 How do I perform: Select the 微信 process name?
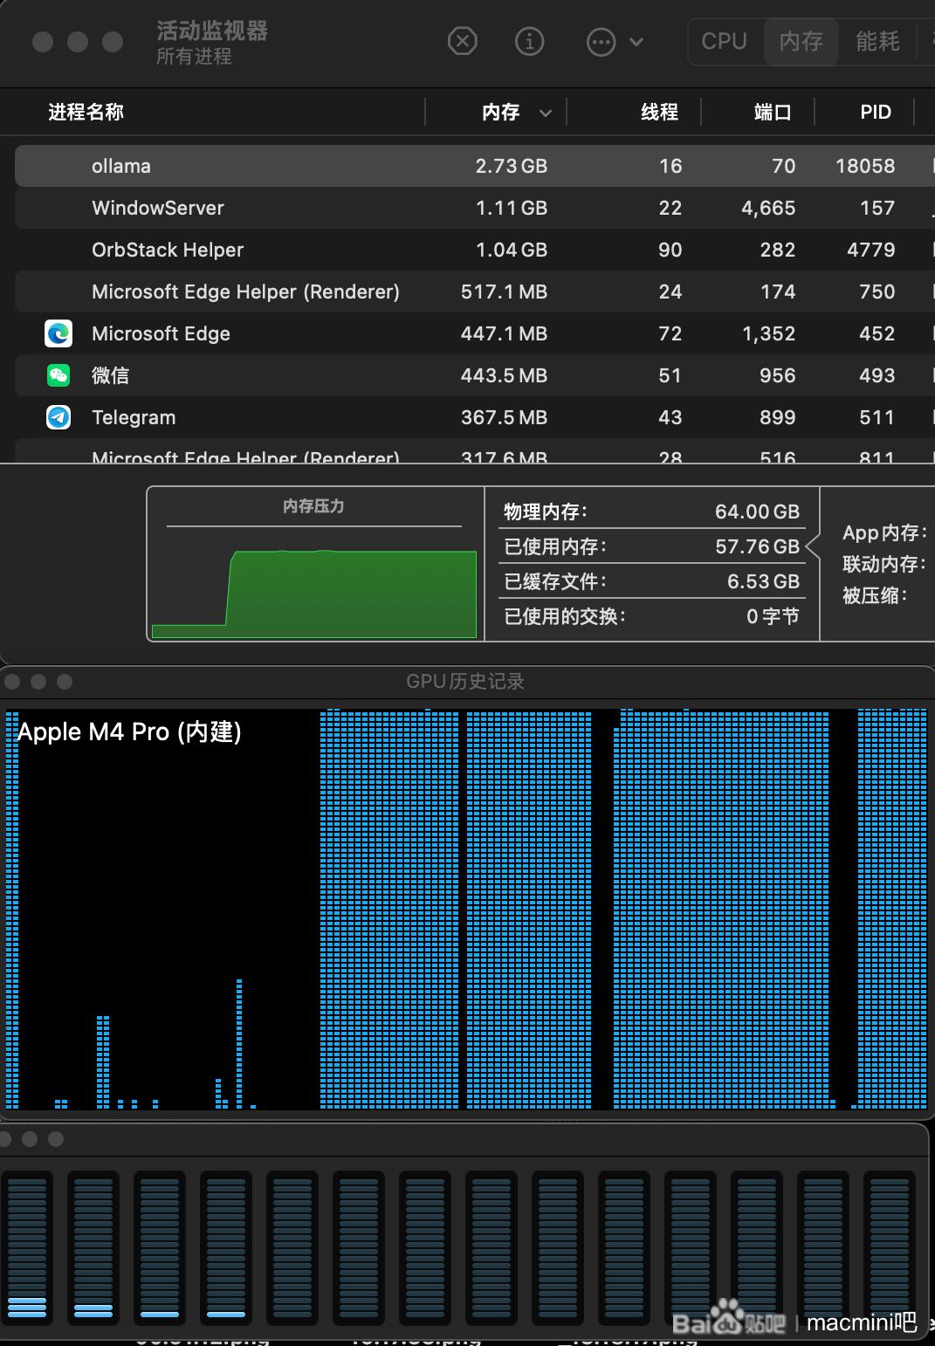click(110, 375)
